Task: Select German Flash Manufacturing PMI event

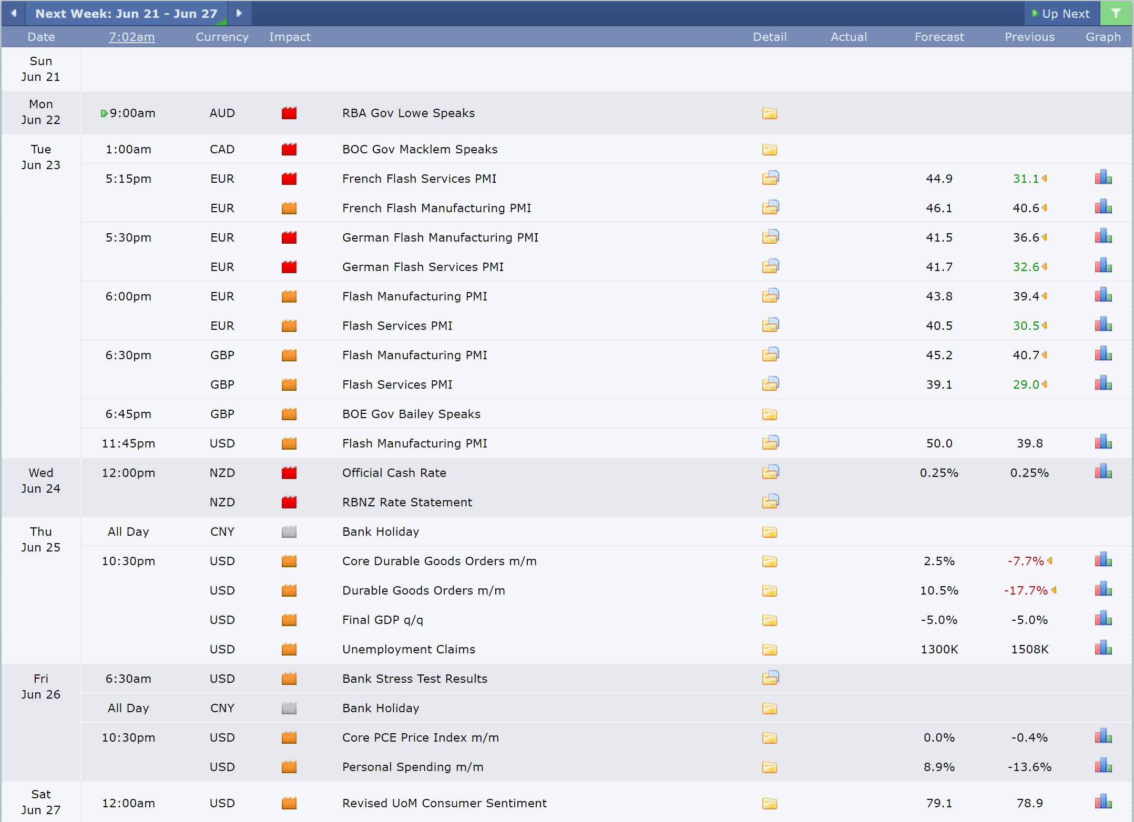Action: click(440, 237)
